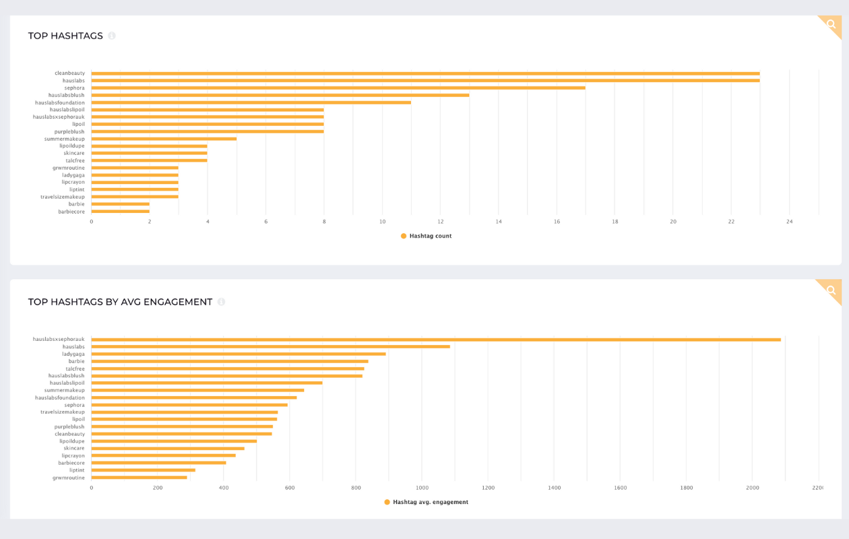Click the orange Hashtag avg. engagement legend dot
The width and height of the screenshot is (849, 539).
coord(387,502)
